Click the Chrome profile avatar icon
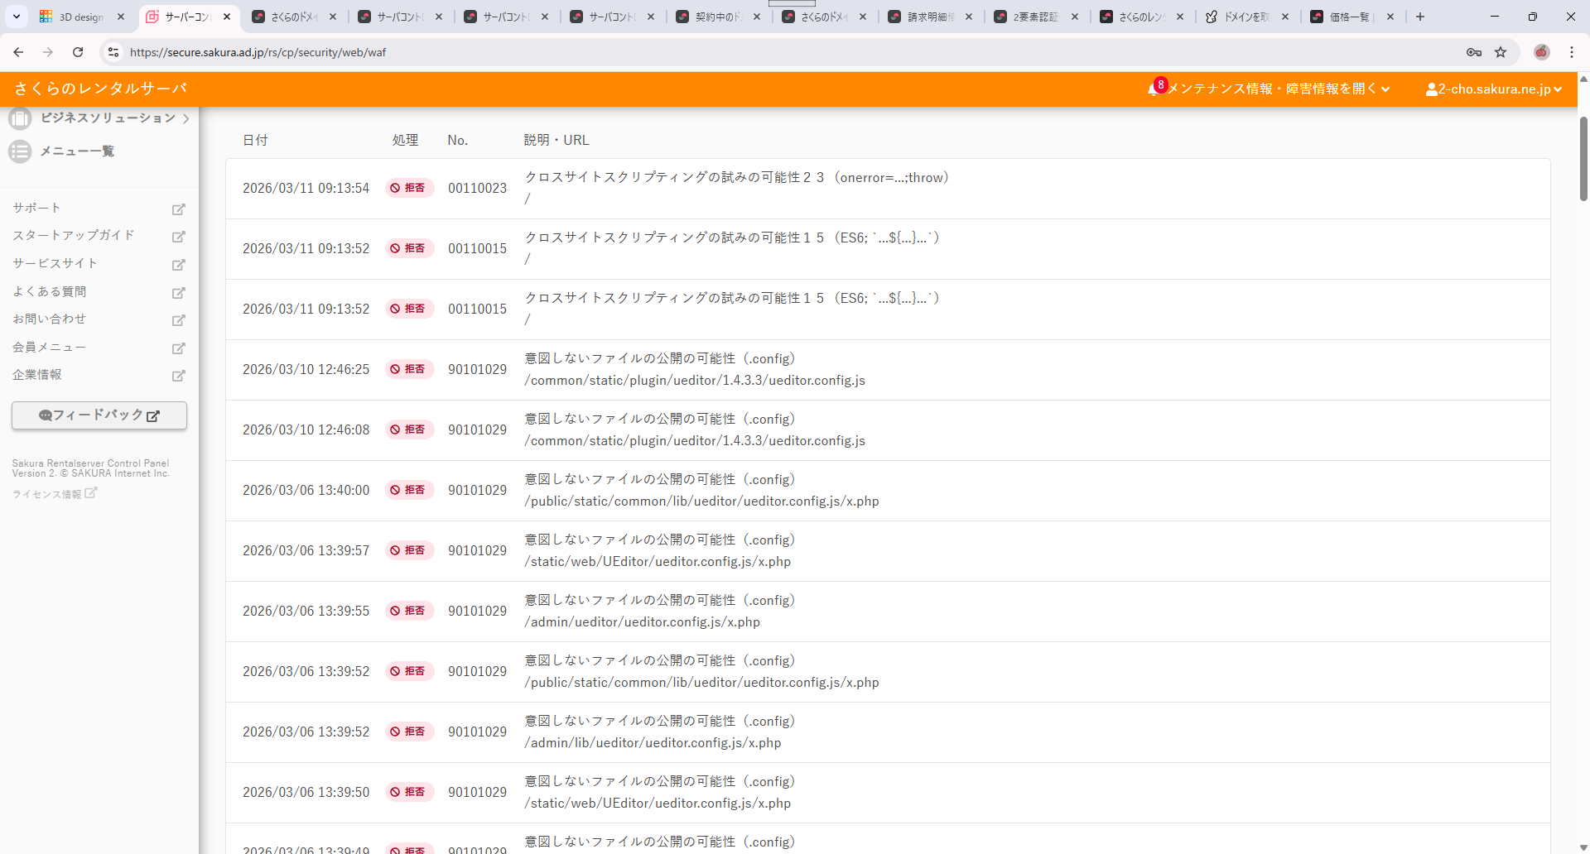This screenshot has width=1590, height=854. click(1541, 52)
